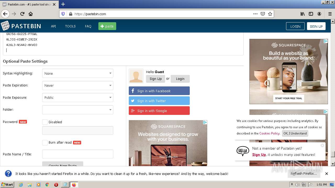This screenshot has height=188, width=335.
Task: Click the Pastebin logo
Action: pyautogui.click(x=21, y=26)
